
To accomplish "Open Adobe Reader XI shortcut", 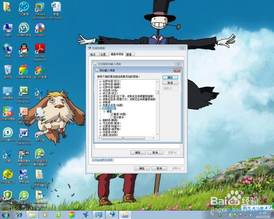I will tap(40, 52).
